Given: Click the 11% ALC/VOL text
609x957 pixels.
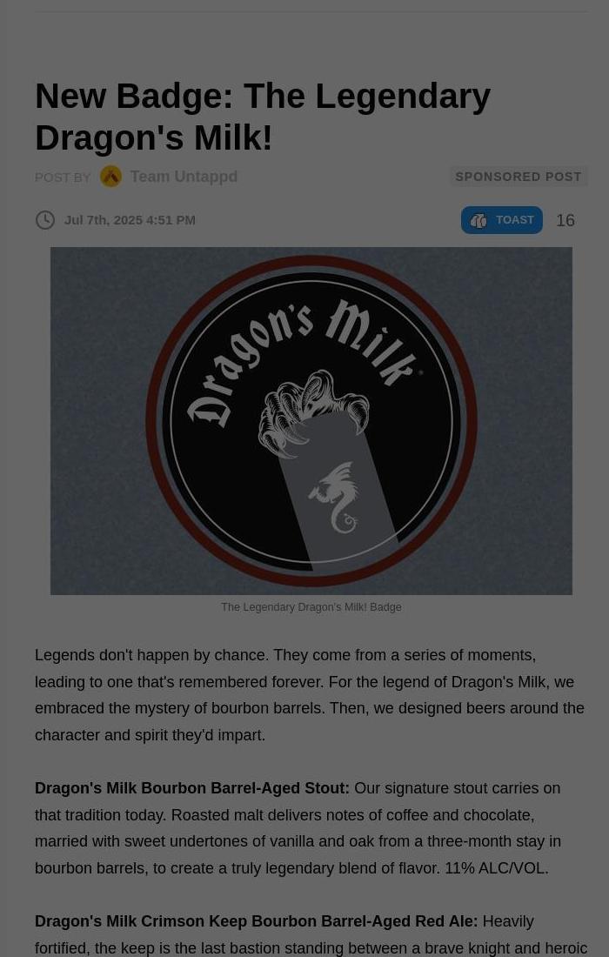Looking at the screenshot, I should tap(496, 868).
